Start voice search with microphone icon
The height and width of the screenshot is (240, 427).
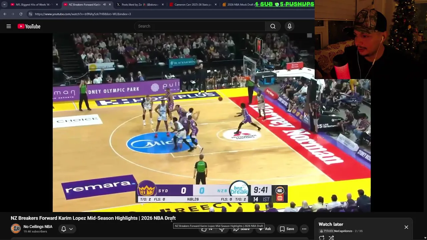click(290, 26)
